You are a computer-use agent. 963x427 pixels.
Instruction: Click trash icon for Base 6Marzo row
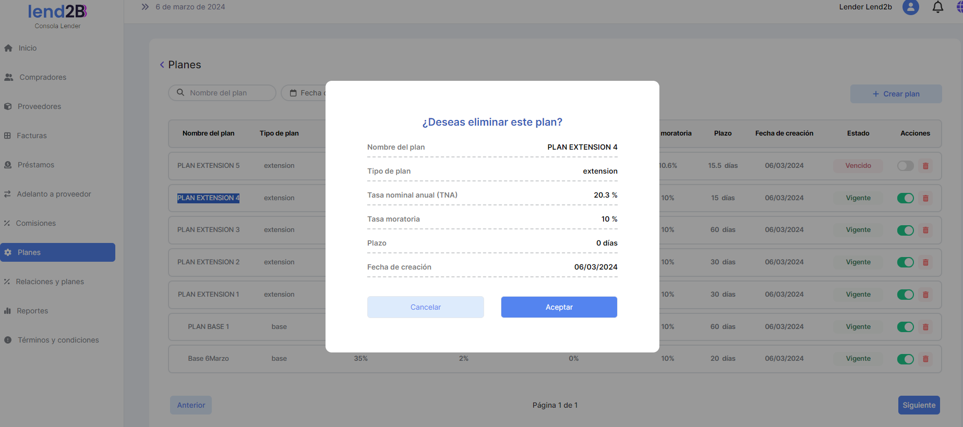pos(925,359)
